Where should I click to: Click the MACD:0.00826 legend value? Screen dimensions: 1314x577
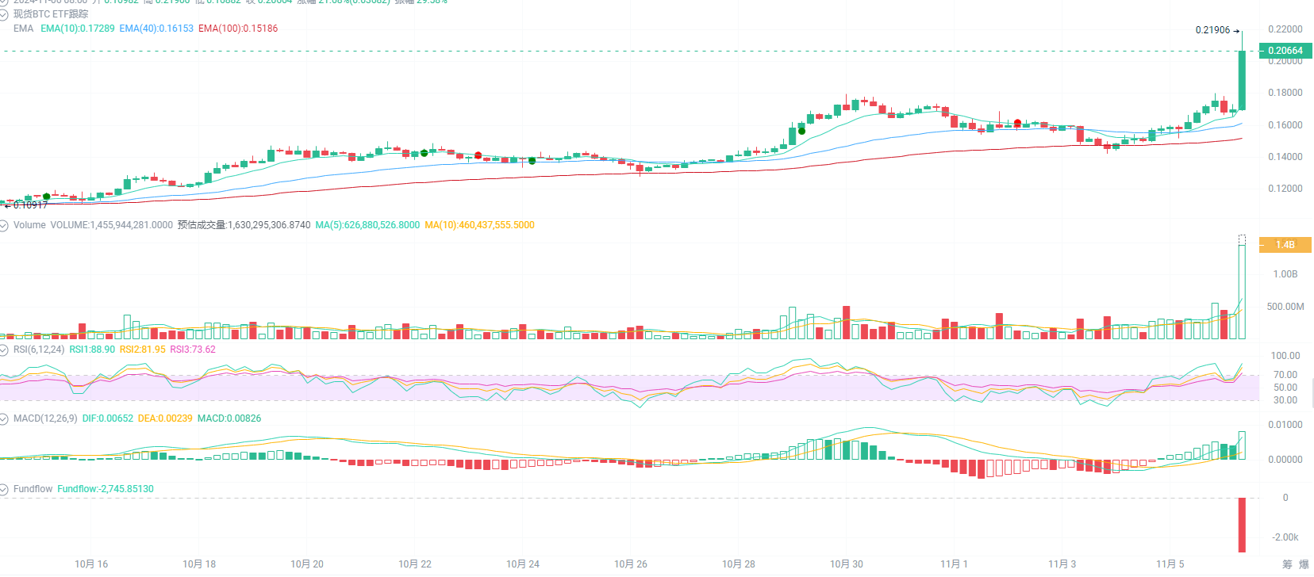(229, 418)
